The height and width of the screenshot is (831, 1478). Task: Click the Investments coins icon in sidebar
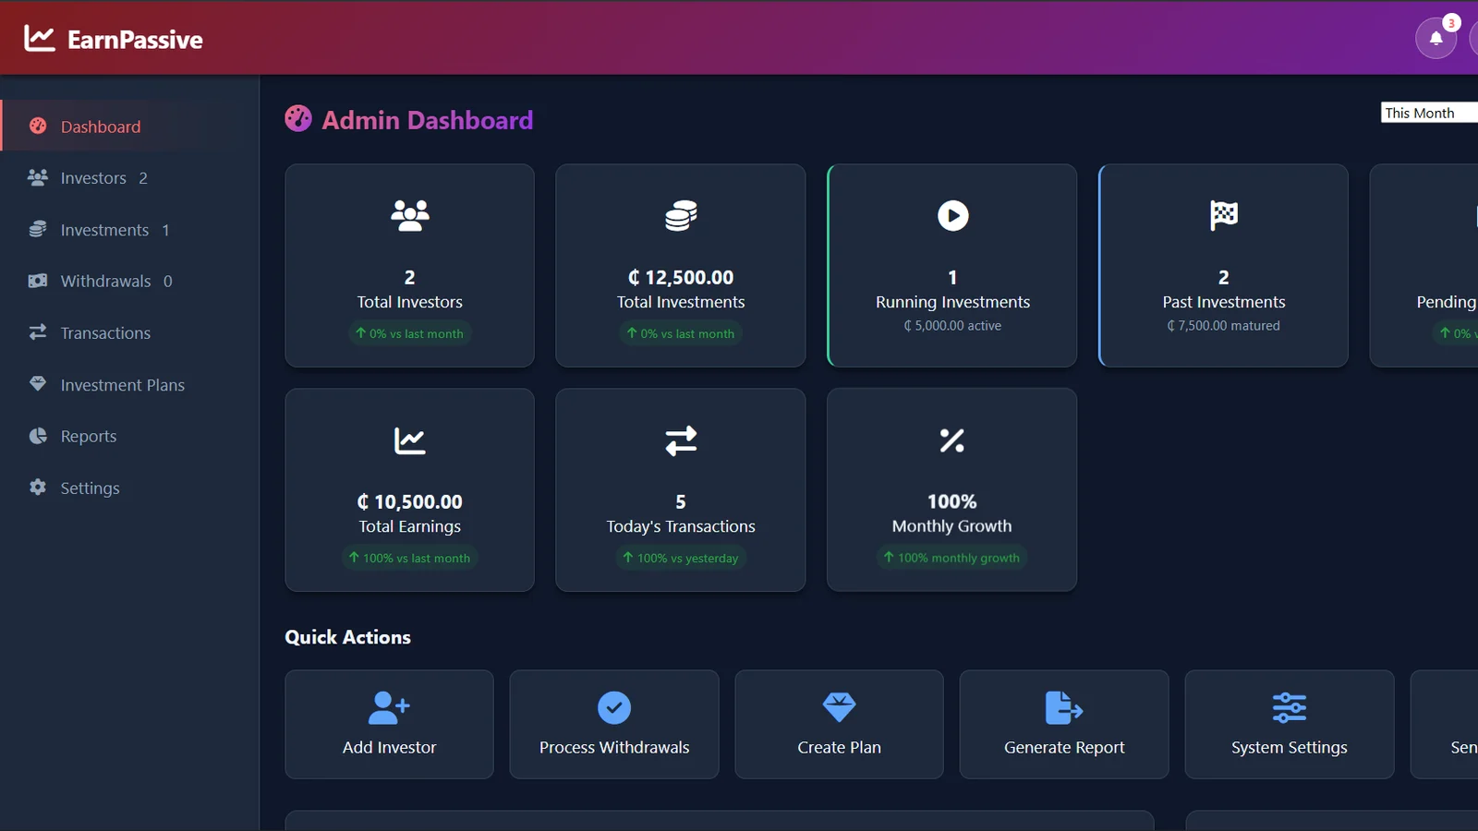coord(38,229)
